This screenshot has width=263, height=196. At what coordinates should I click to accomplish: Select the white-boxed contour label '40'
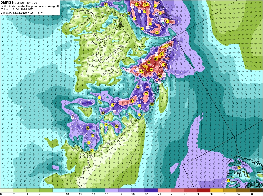coord(138,70)
